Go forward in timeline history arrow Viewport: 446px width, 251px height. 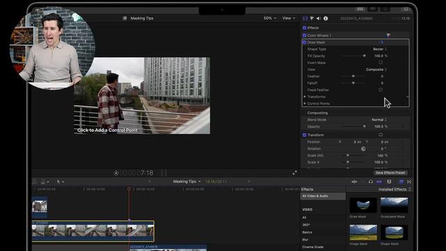tap(249, 181)
